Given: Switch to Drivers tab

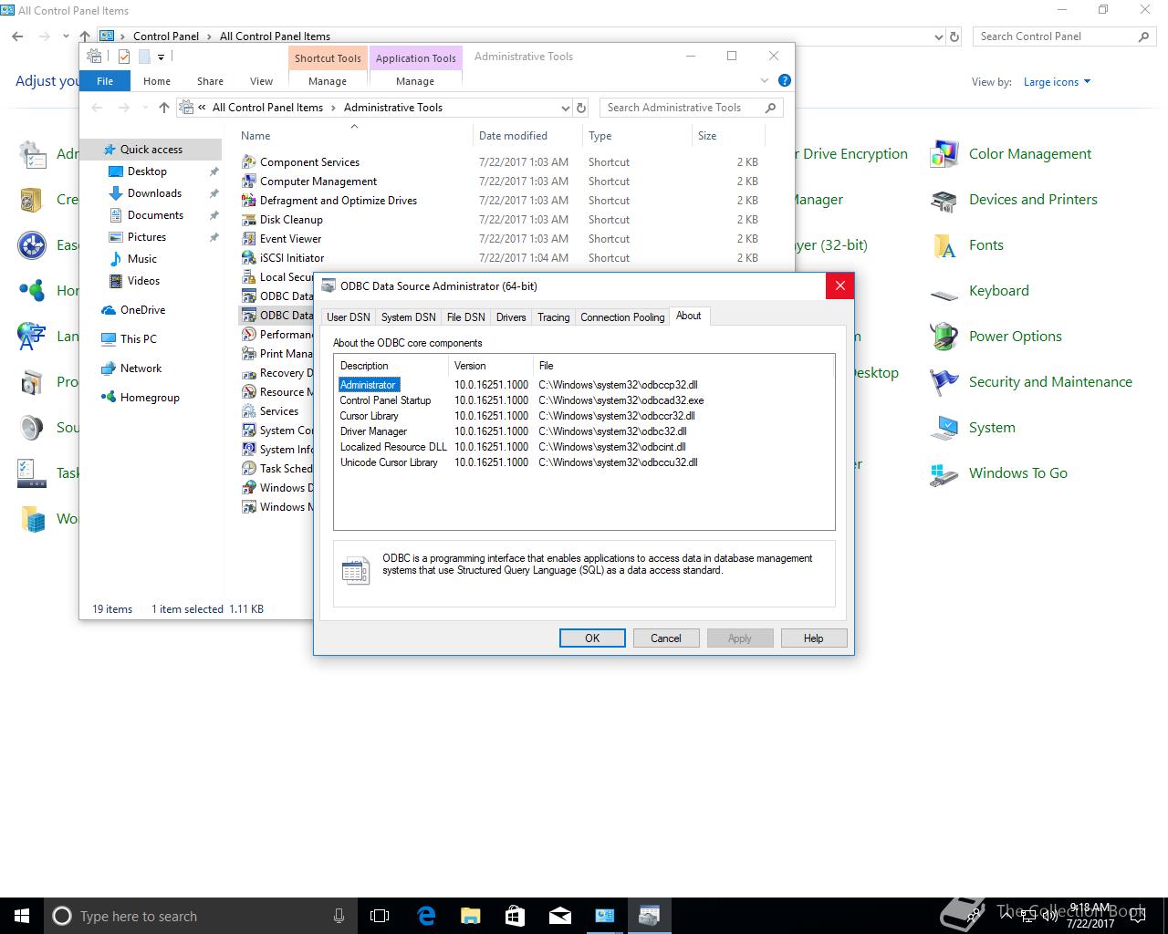Looking at the screenshot, I should tap(511, 317).
